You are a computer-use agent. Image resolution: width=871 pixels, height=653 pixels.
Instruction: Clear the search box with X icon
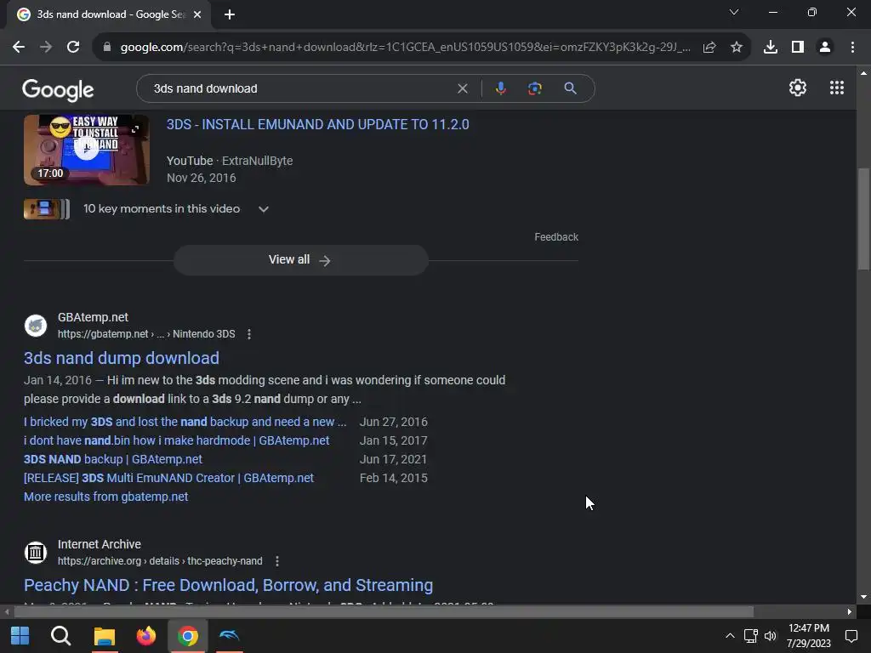pyautogui.click(x=462, y=88)
